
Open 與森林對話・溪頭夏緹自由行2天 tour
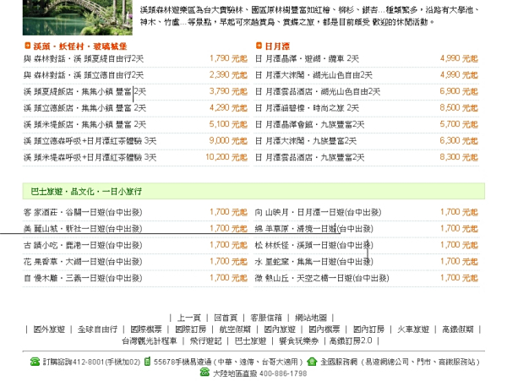coord(84,59)
